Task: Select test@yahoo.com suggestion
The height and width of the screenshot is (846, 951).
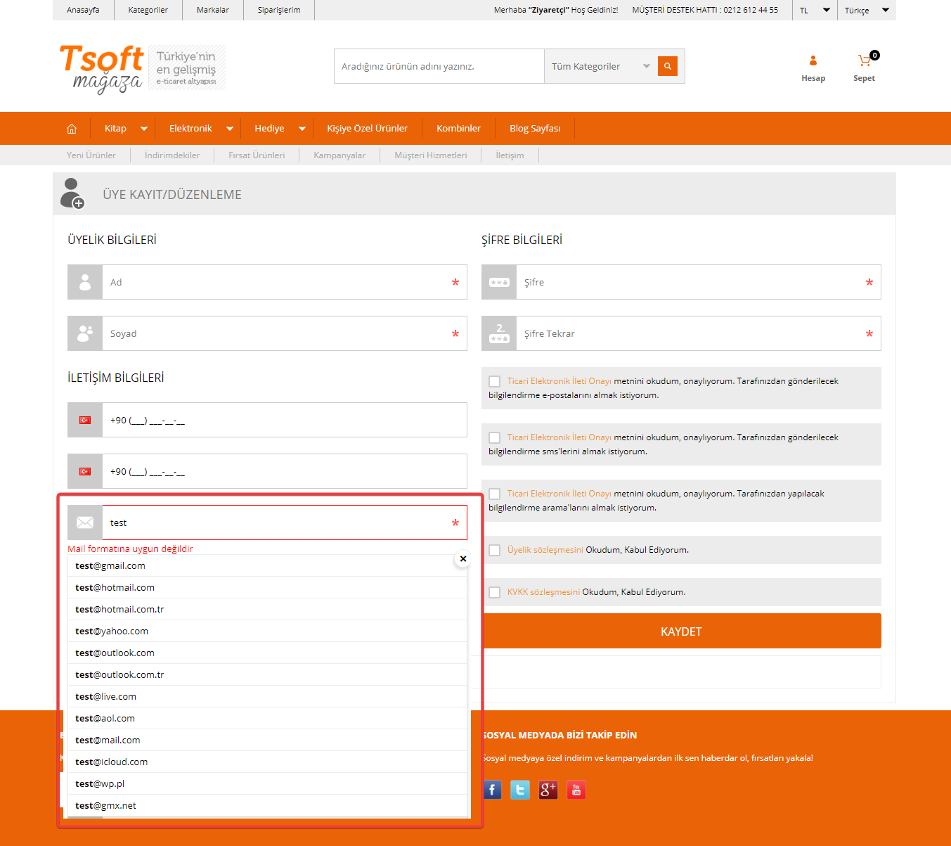Action: point(267,631)
